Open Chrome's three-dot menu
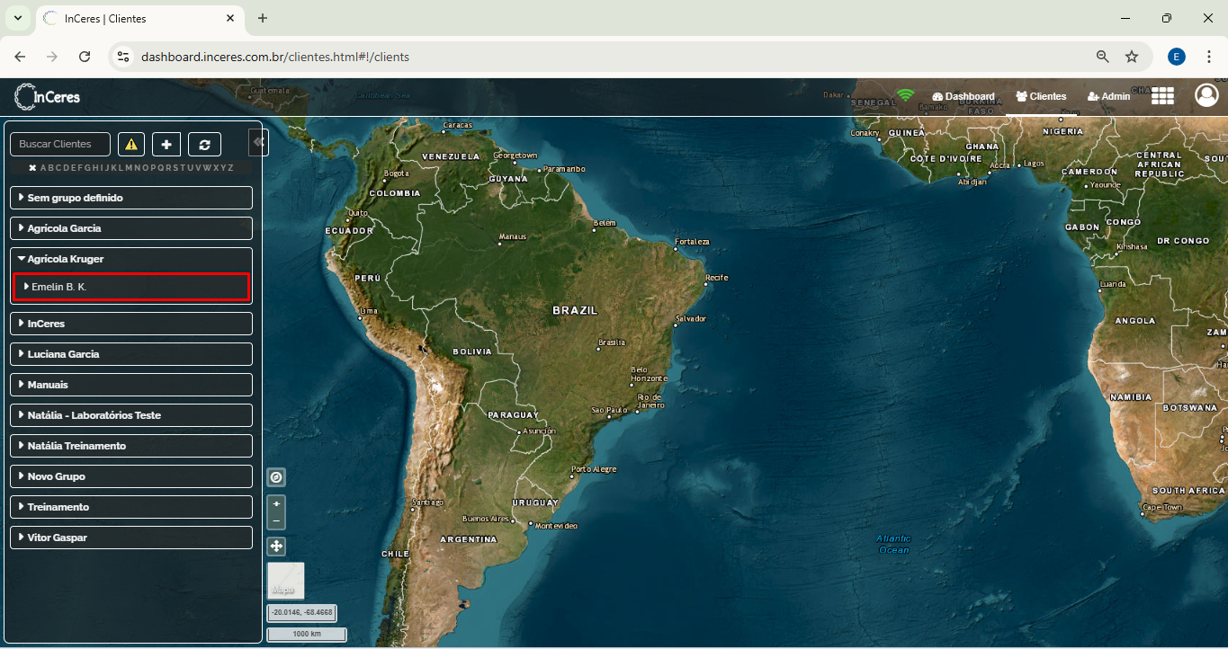The width and height of the screenshot is (1228, 649). click(1209, 57)
